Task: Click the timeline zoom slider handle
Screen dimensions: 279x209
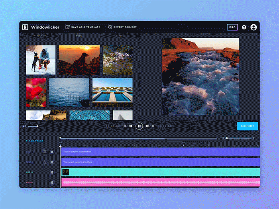Action: (226, 138)
